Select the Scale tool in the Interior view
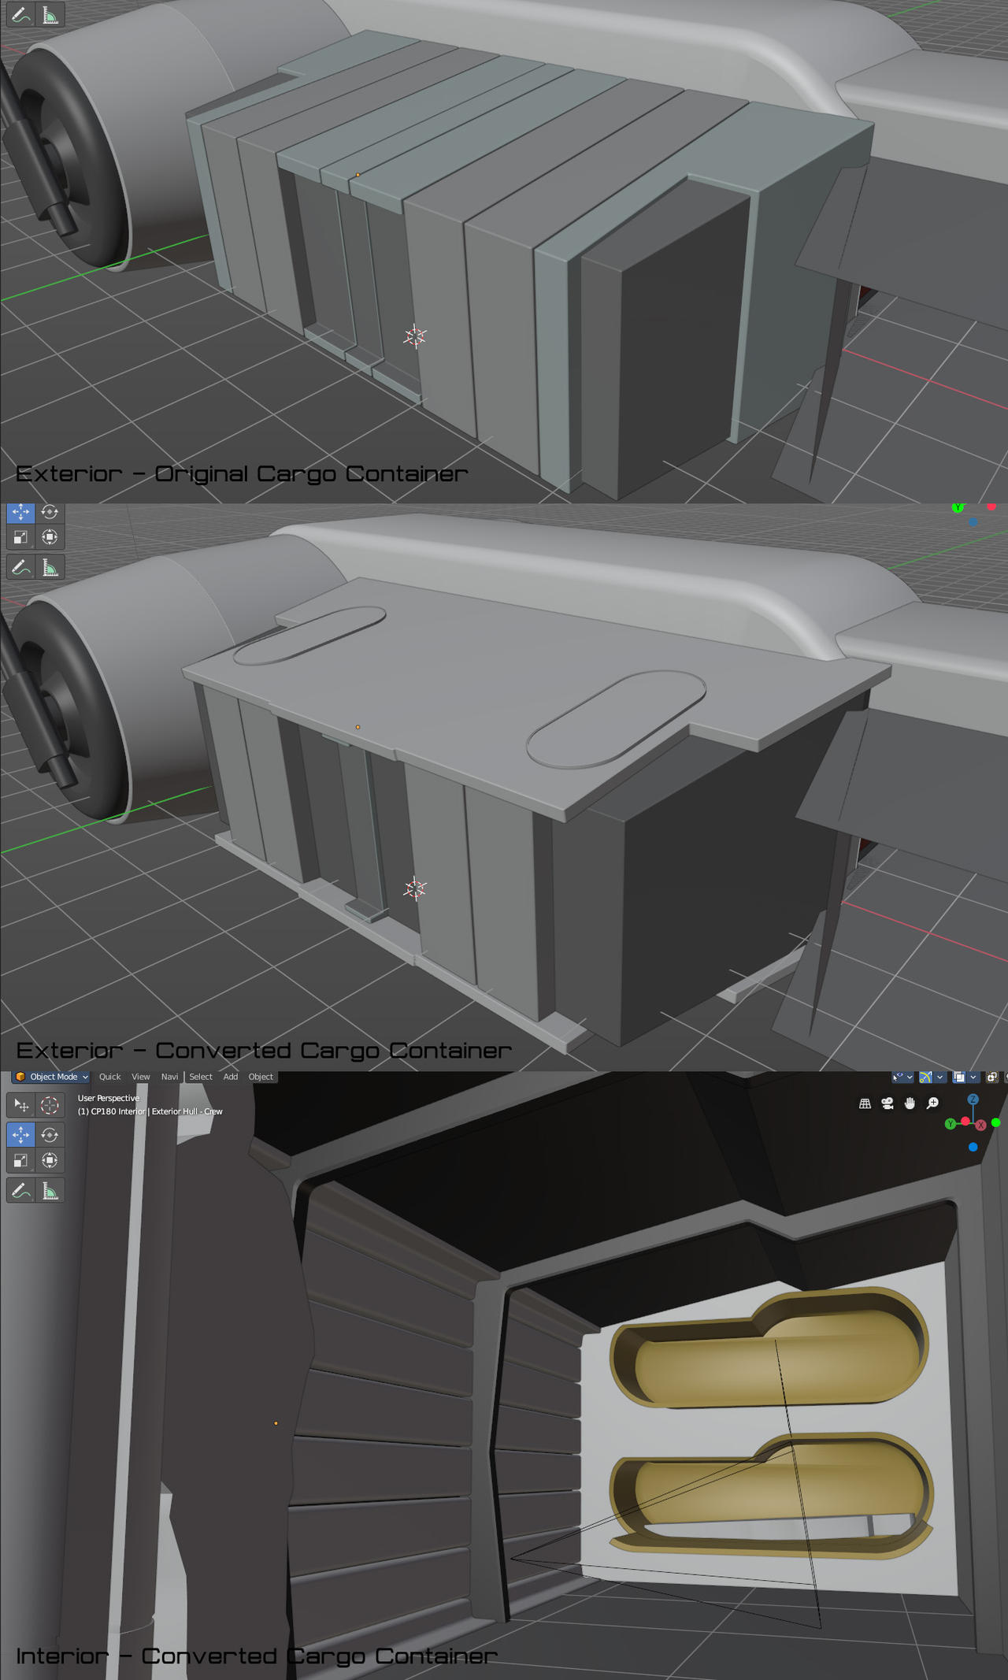 tap(20, 1160)
